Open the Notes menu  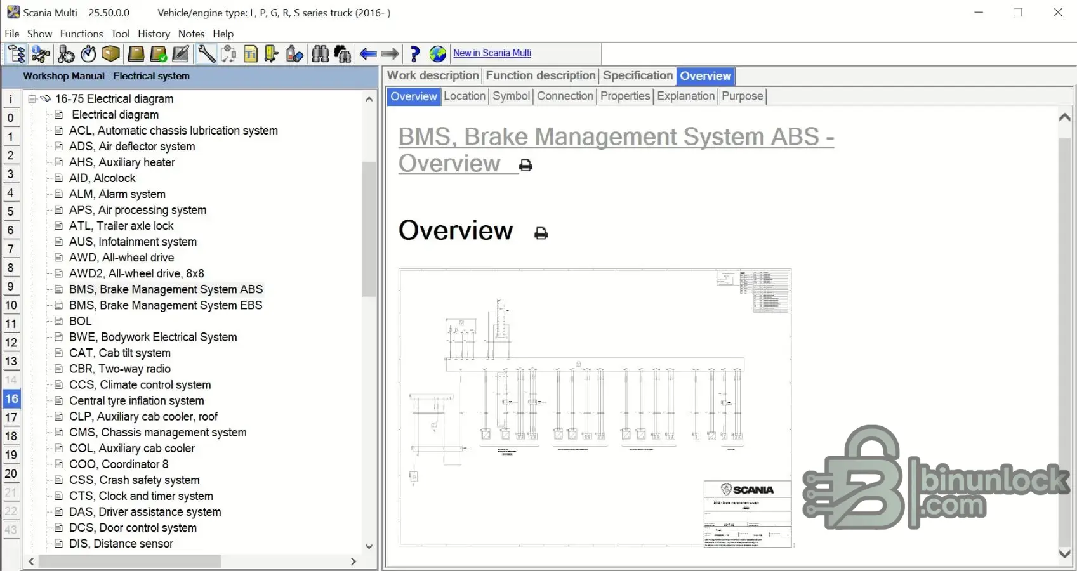(x=192, y=34)
